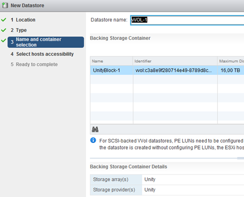Go to step 1 Location
This screenshot has height=197, width=244.
tap(23, 20)
